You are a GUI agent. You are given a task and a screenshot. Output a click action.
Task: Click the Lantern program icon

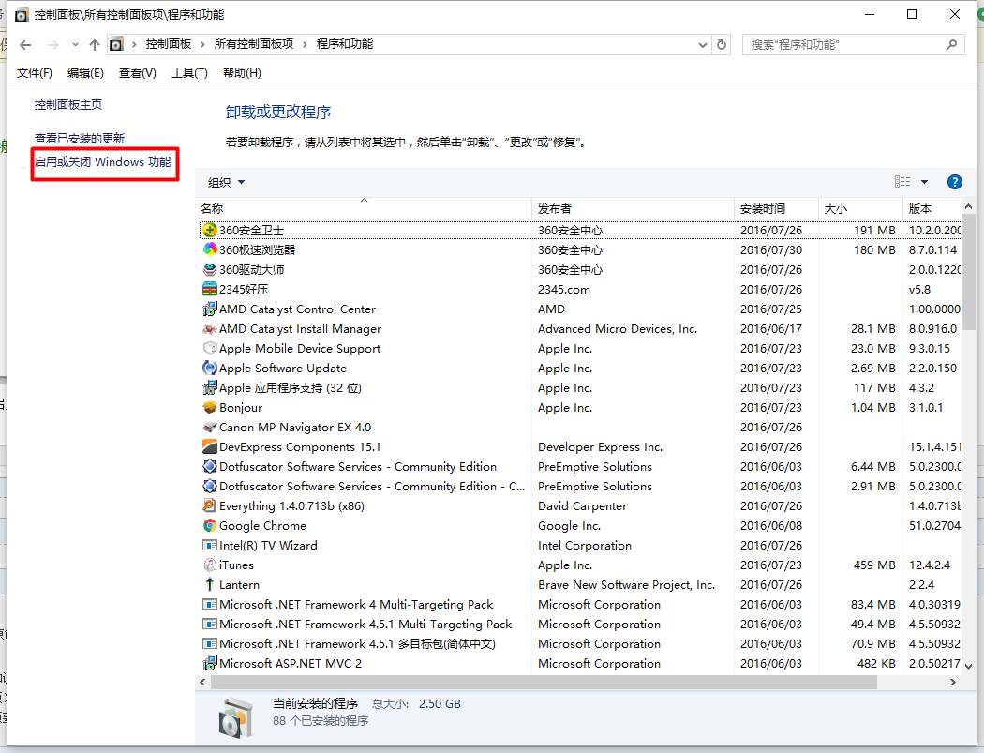(x=209, y=584)
